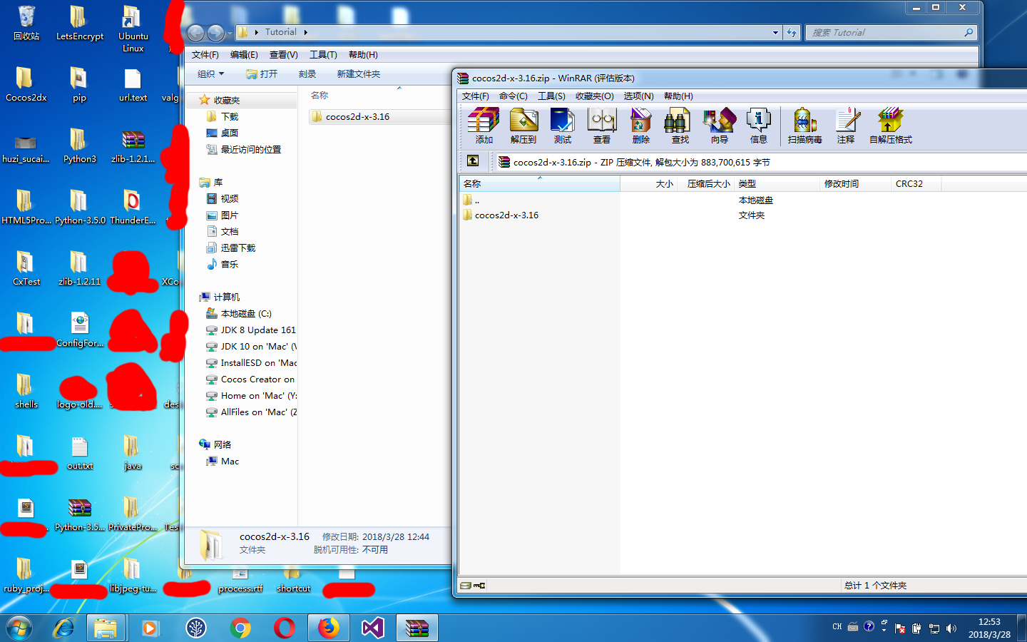The width and height of the screenshot is (1027, 642).
Task: Open the Explorer 查看(V) menu
Action: pyautogui.click(x=283, y=55)
